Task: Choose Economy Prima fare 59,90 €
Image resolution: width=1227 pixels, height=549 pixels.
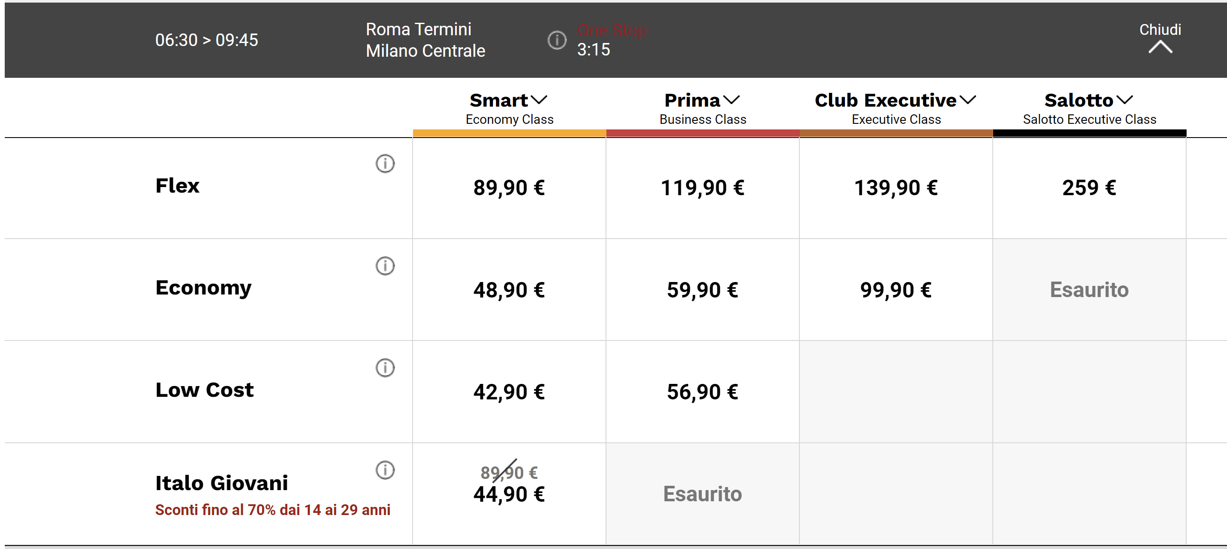Action: (703, 290)
